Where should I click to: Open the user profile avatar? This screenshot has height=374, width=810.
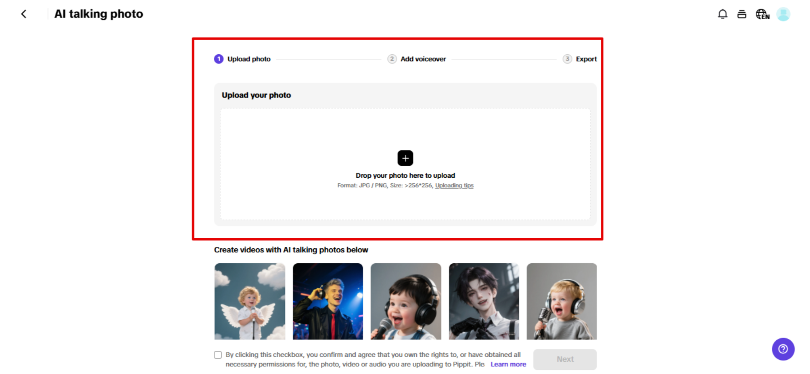(x=783, y=14)
